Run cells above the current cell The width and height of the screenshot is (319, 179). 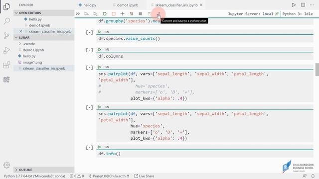coord(86,14)
